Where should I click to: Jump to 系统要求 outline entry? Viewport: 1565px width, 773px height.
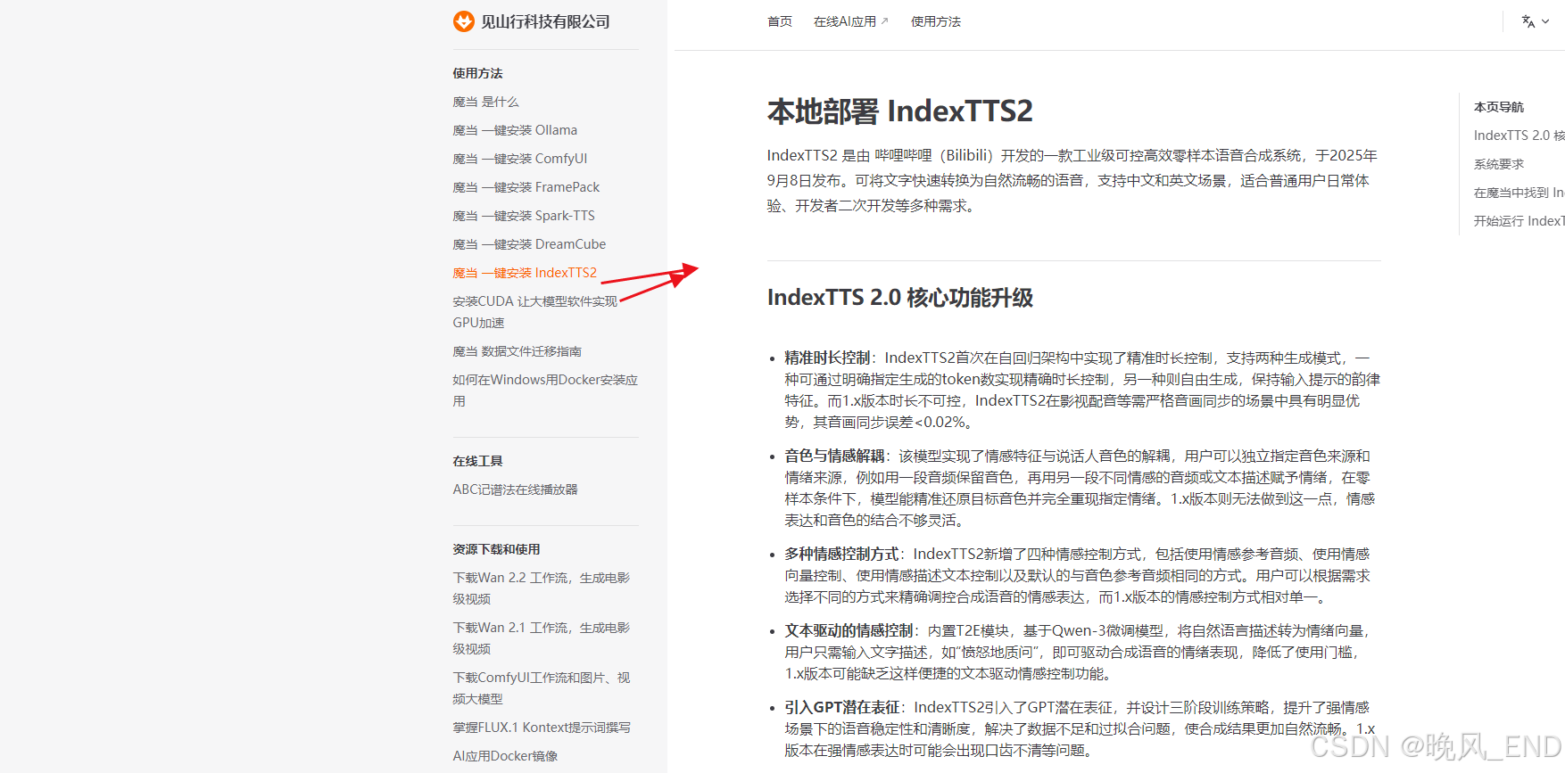1499,164
